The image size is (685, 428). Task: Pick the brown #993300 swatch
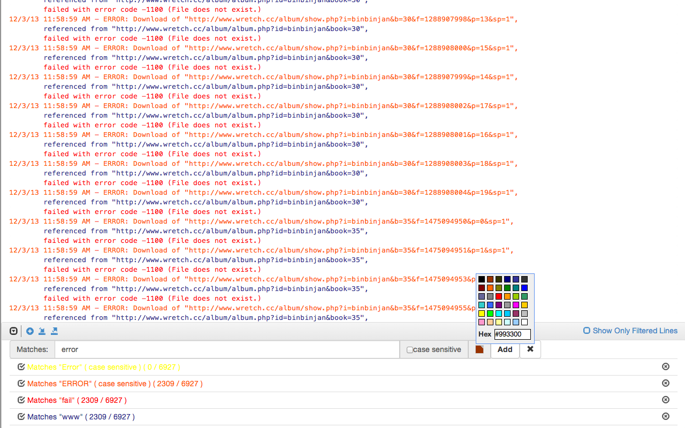[490, 279]
